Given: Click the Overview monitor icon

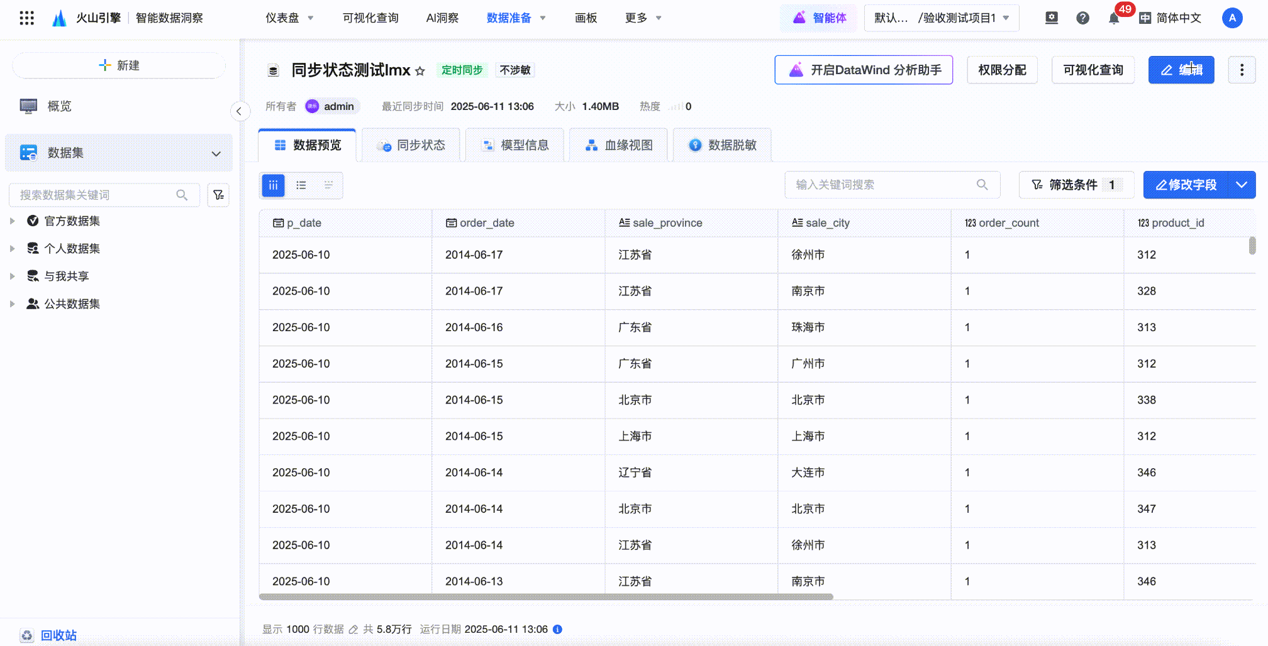Looking at the screenshot, I should (x=28, y=106).
